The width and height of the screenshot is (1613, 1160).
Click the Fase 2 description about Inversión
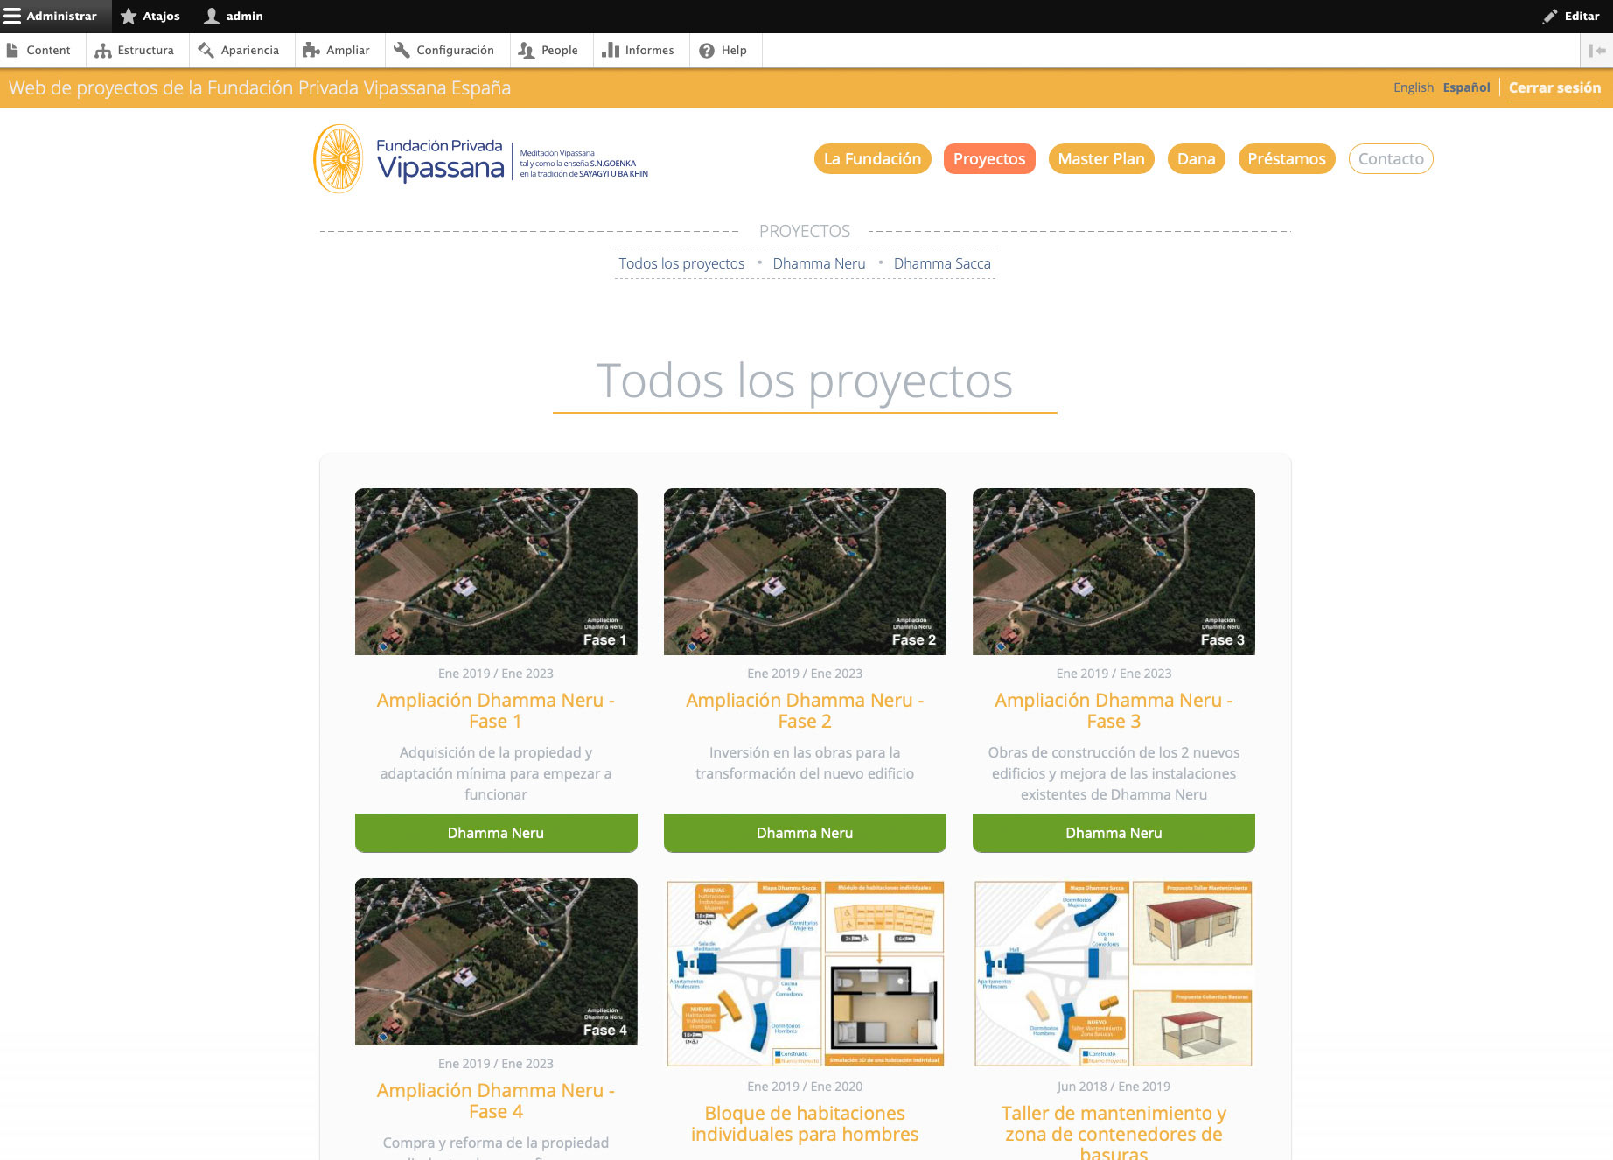coord(805,763)
